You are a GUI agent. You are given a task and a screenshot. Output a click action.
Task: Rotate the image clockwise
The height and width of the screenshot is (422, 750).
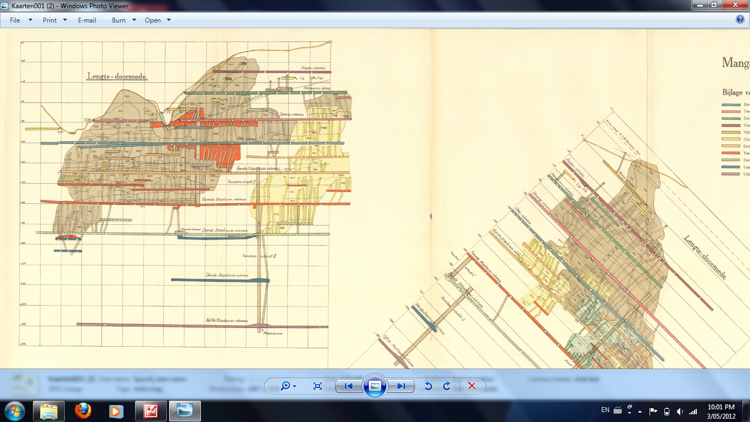[x=447, y=386]
